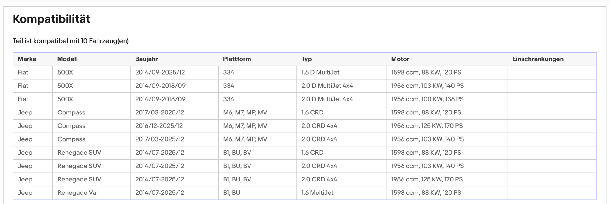The width and height of the screenshot is (610, 204).
Task: Click the Kompatibilität heading
Action: (51, 19)
